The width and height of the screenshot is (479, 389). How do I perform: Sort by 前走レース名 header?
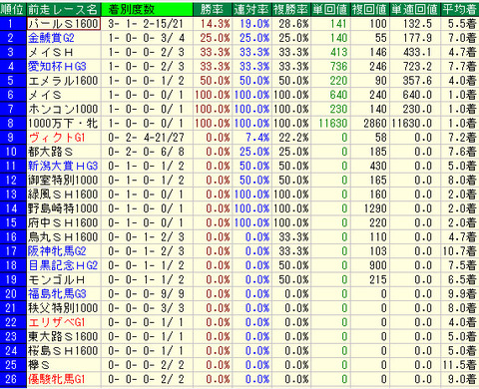[x=63, y=10]
